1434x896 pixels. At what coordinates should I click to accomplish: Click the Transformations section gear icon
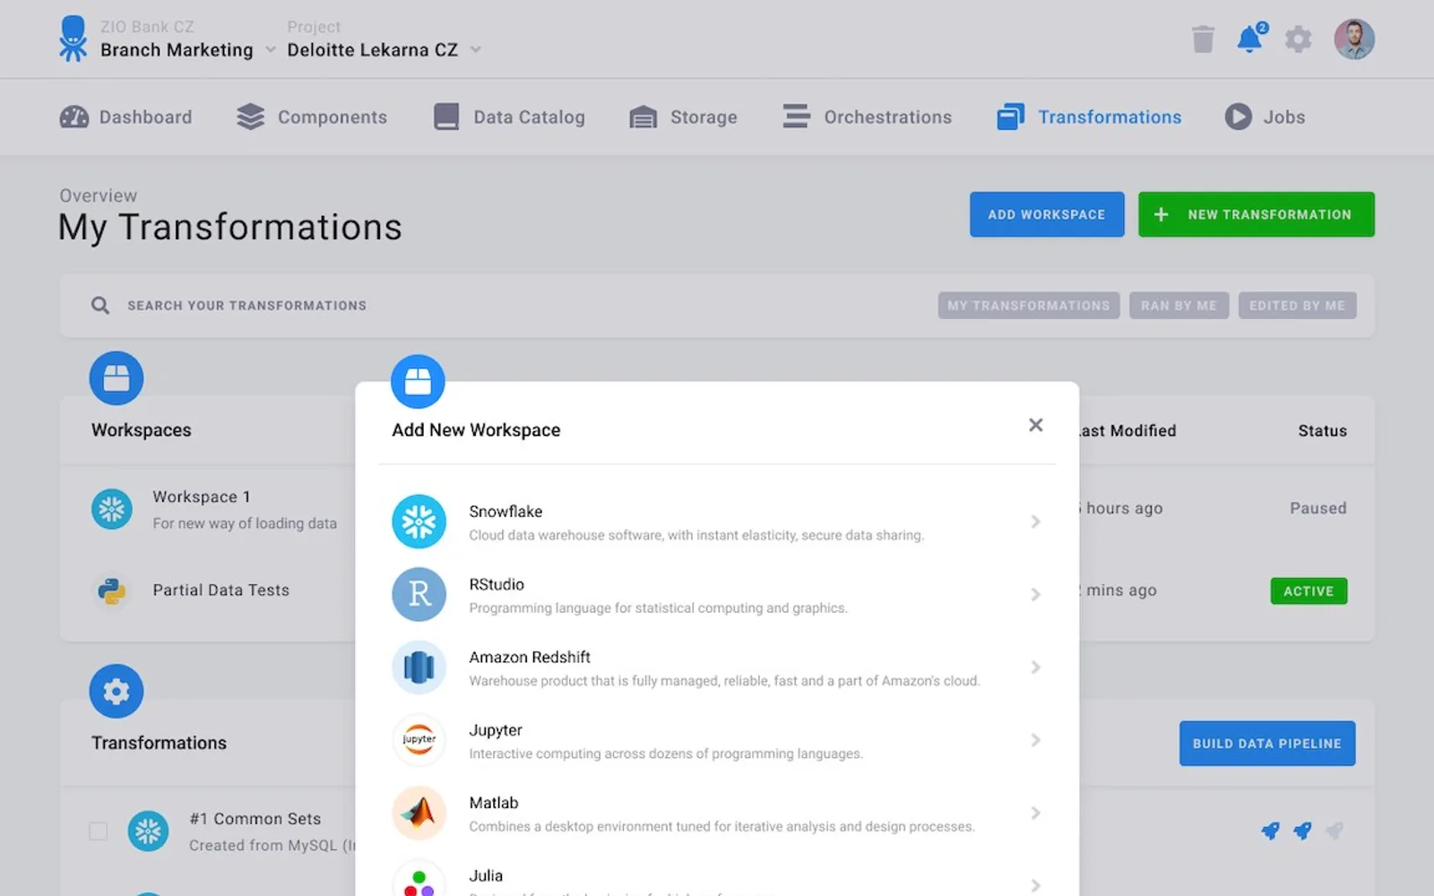(117, 691)
